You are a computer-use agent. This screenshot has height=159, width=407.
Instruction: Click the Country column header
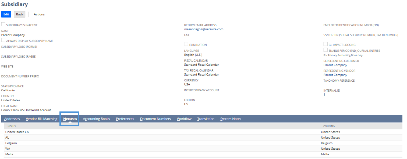coord(329,126)
